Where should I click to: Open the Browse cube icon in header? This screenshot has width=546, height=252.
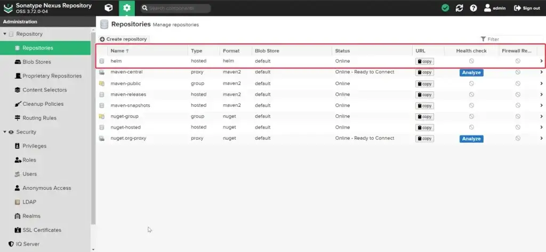tap(109, 7)
